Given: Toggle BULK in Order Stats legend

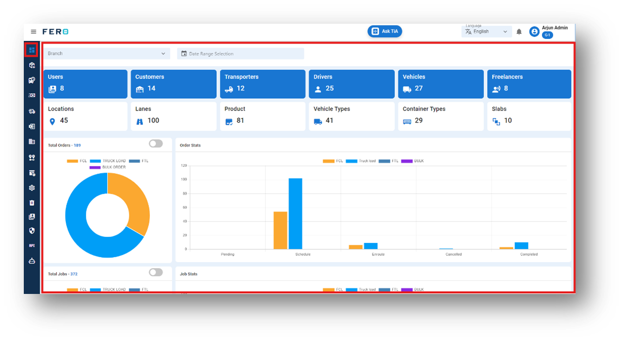Looking at the screenshot, I should tap(413, 161).
